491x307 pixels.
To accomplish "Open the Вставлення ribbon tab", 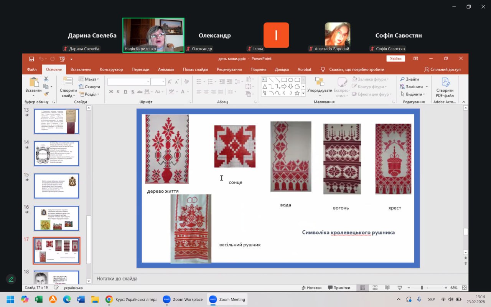I will 81,69.
